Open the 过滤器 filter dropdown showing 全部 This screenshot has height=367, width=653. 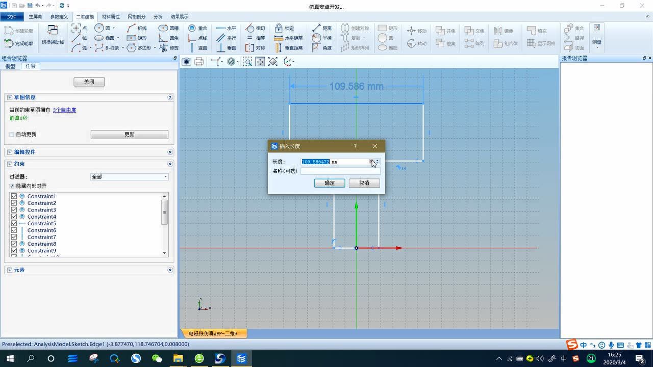pos(129,177)
